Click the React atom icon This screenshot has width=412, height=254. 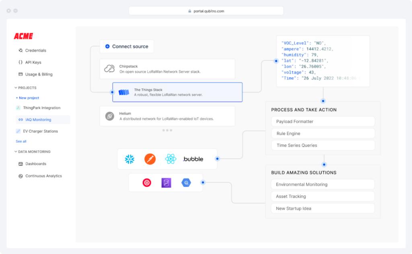(x=171, y=159)
